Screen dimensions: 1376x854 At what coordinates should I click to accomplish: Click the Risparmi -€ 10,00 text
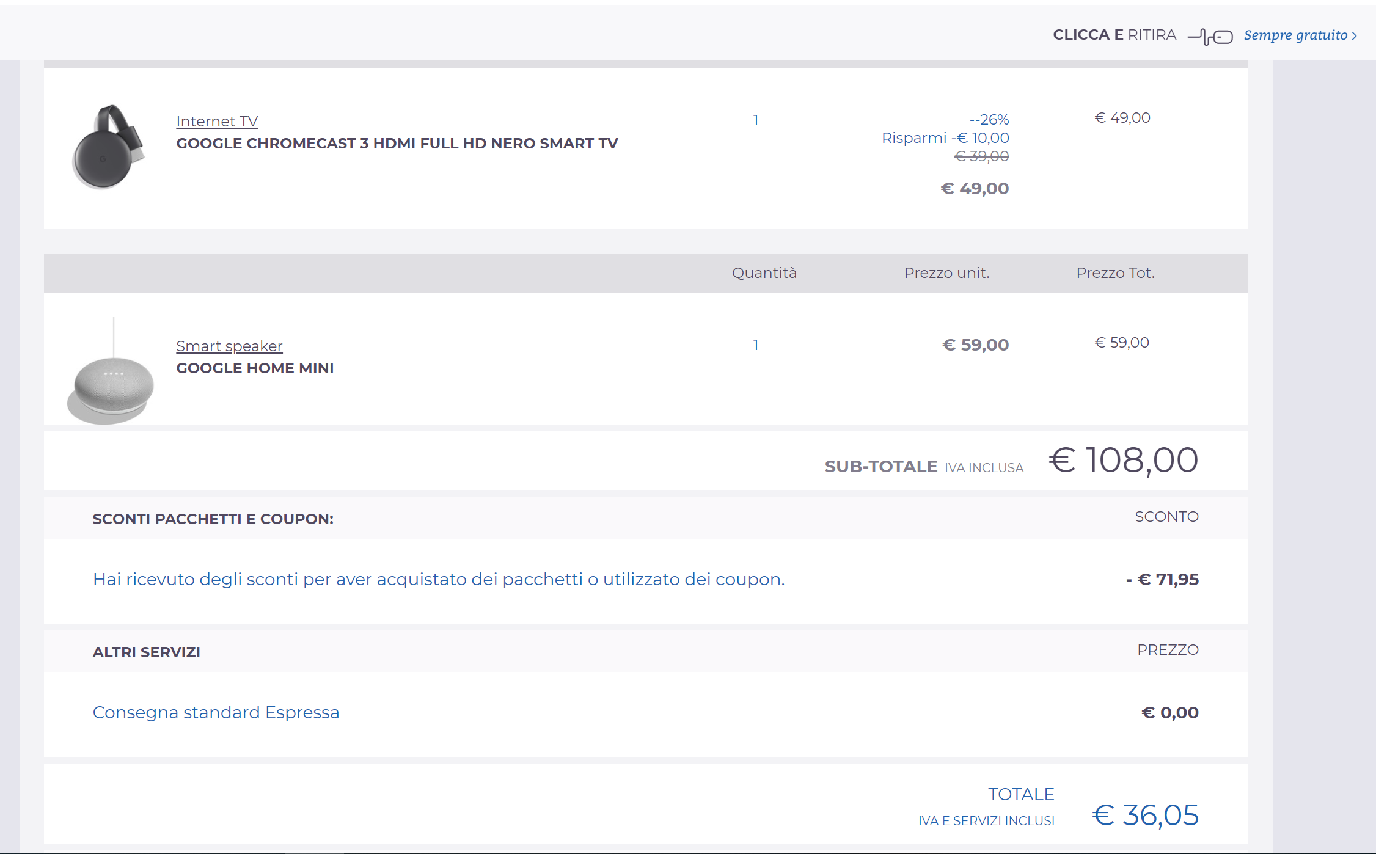coord(945,138)
